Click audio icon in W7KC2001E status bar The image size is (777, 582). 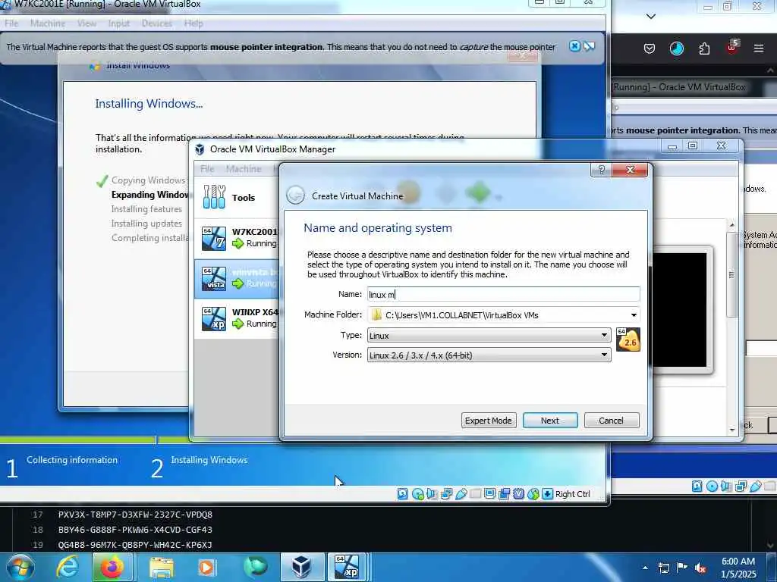click(x=432, y=493)
